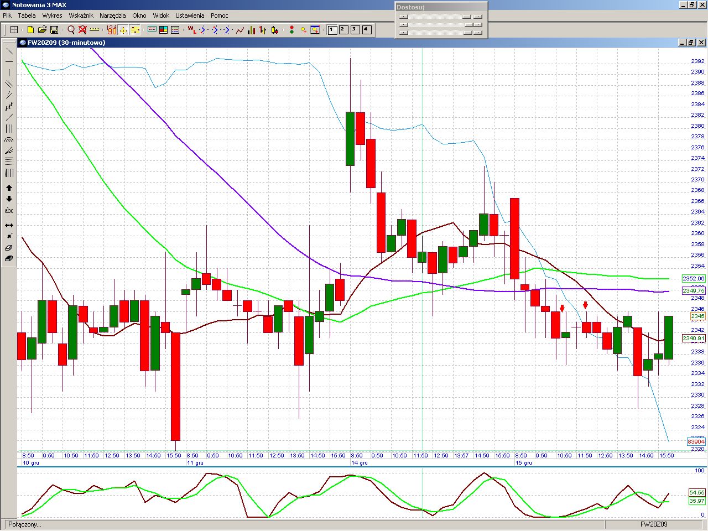Switch to workspace layout 2
708x531 pixels.
tap(343, 30)
